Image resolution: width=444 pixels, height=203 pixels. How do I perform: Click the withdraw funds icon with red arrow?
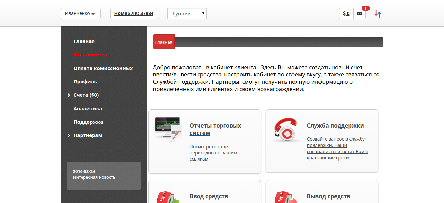coord(286,197)
